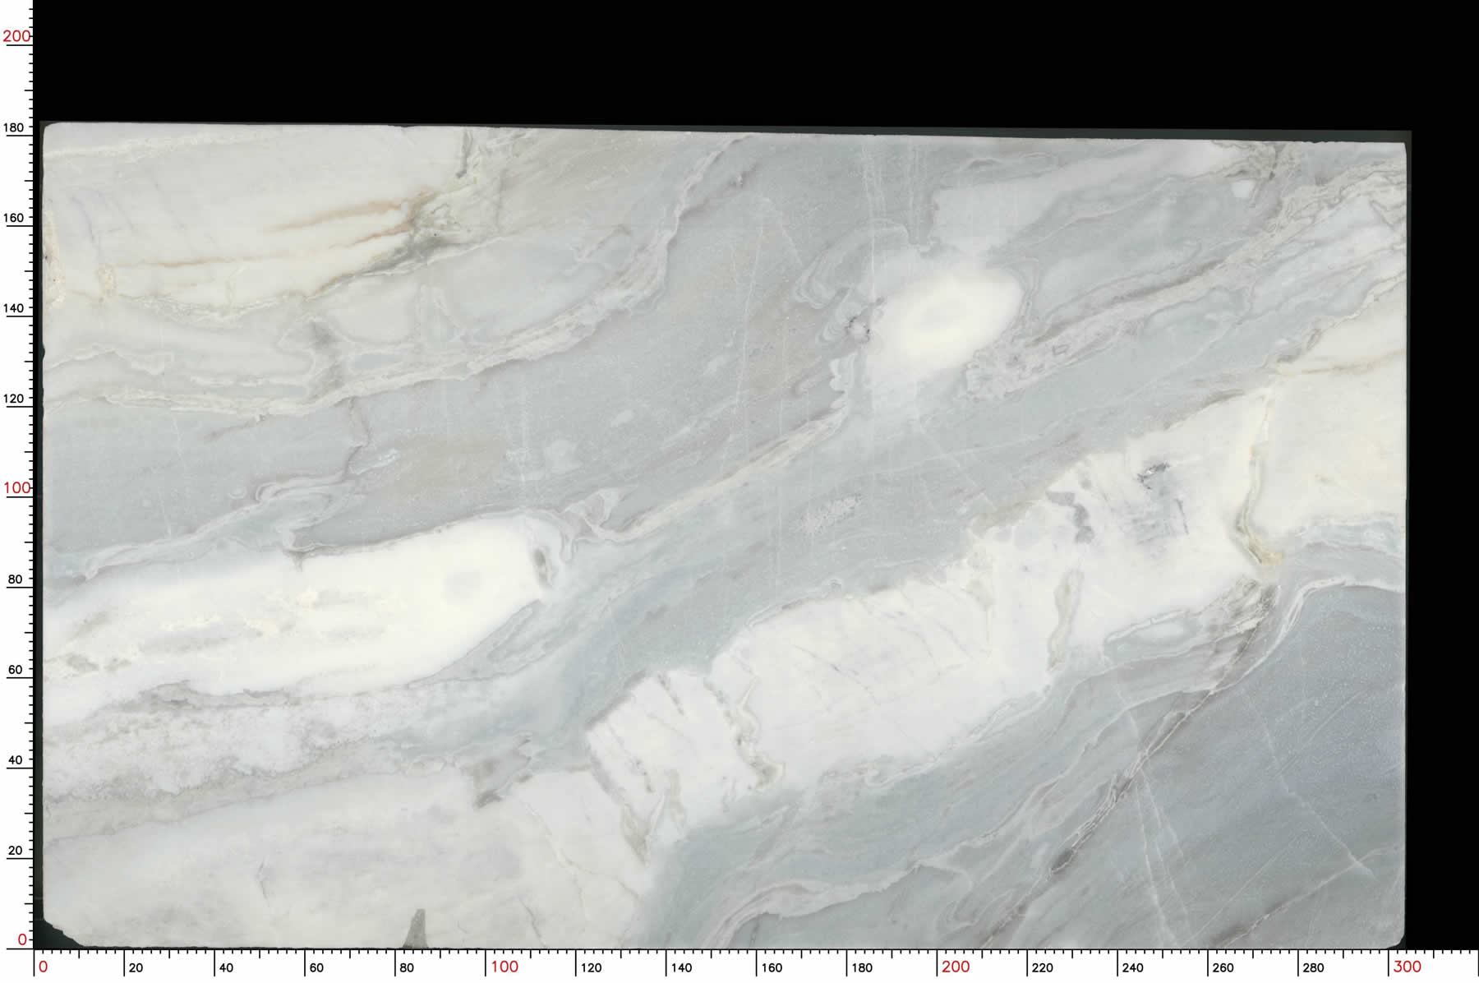
Task: Click the red 0 on the vertical ruler
Action: tap(22, 939)
